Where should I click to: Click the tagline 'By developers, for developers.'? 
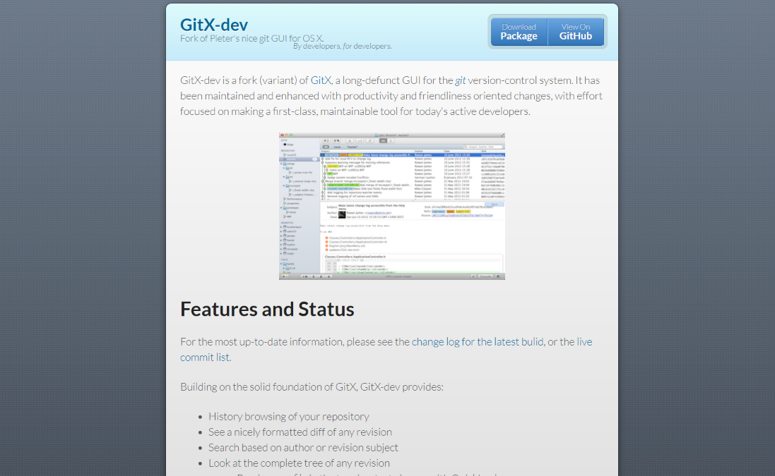coord(343,46)
